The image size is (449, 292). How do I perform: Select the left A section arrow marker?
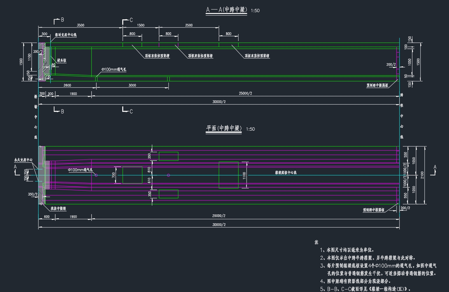17,170
